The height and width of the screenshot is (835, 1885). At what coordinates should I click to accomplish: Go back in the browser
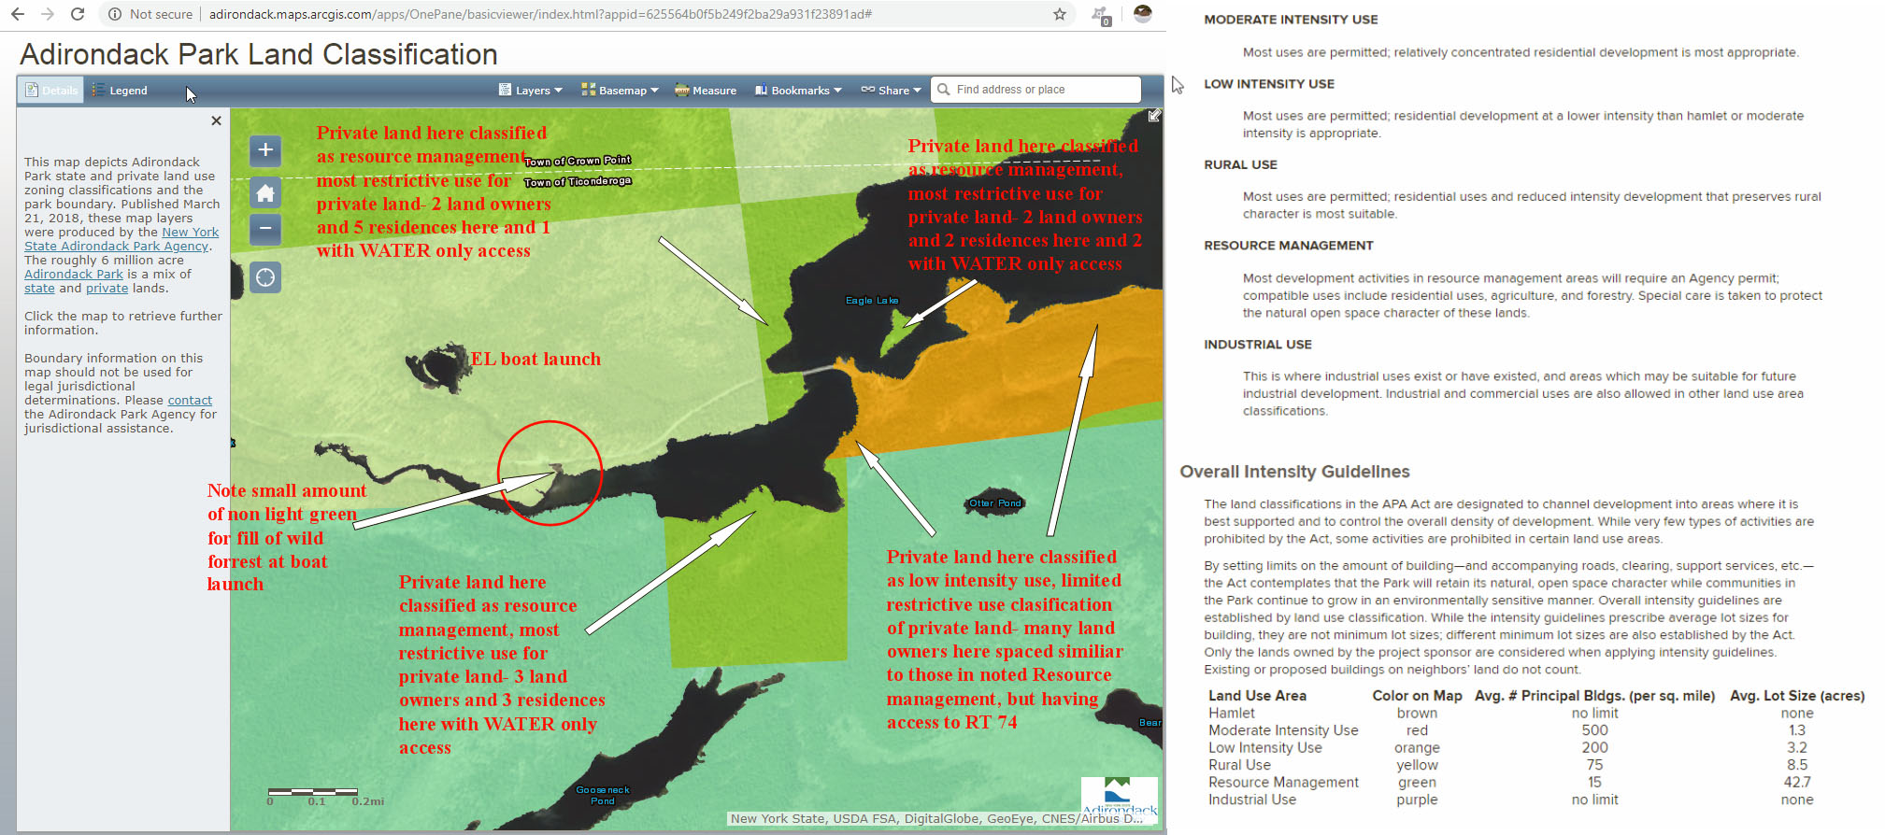[x=17, y=14]
